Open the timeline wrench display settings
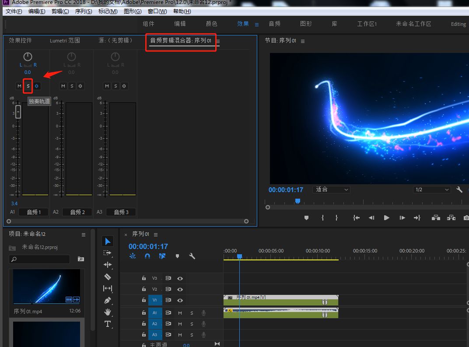 tap(192, 256)
